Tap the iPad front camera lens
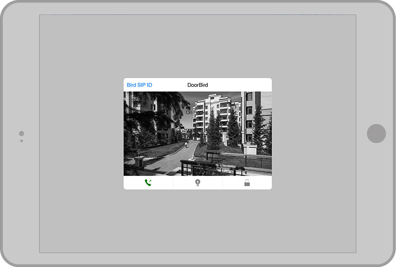The image size is (396, 267). 21,134
